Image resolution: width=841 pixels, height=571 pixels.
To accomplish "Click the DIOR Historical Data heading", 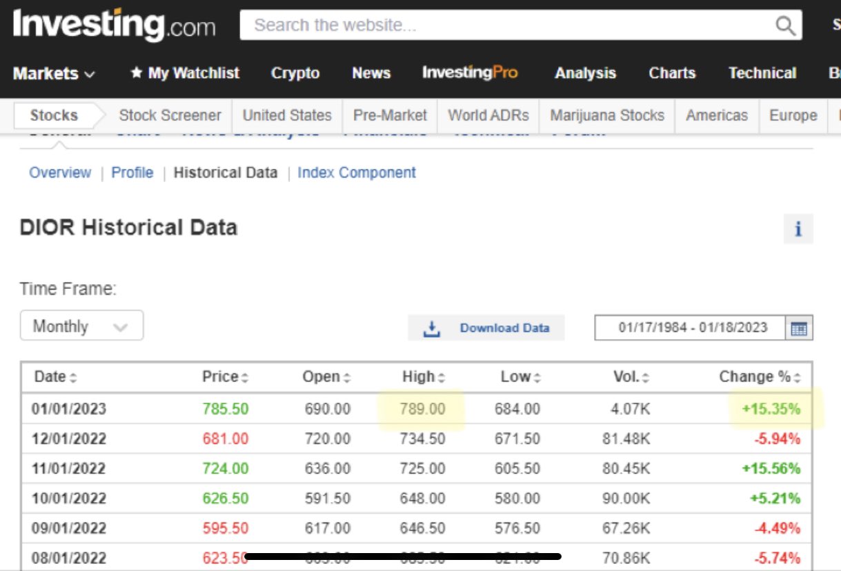I will click(x=128, y=228).
